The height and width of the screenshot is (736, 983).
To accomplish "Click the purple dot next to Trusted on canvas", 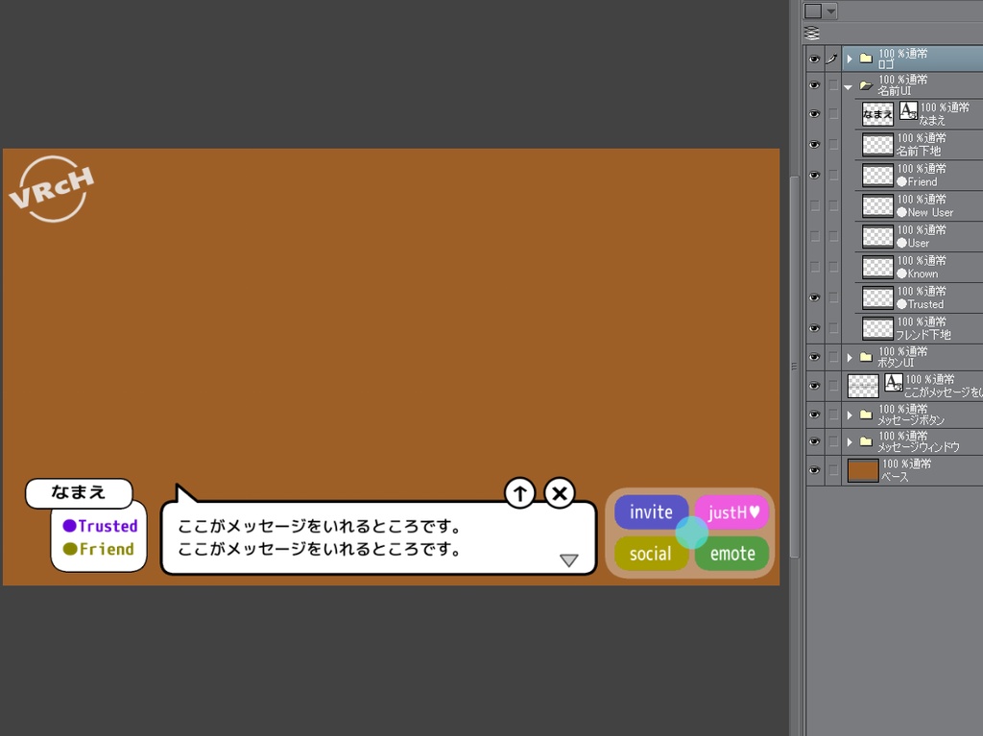I will tap(69, 525).
